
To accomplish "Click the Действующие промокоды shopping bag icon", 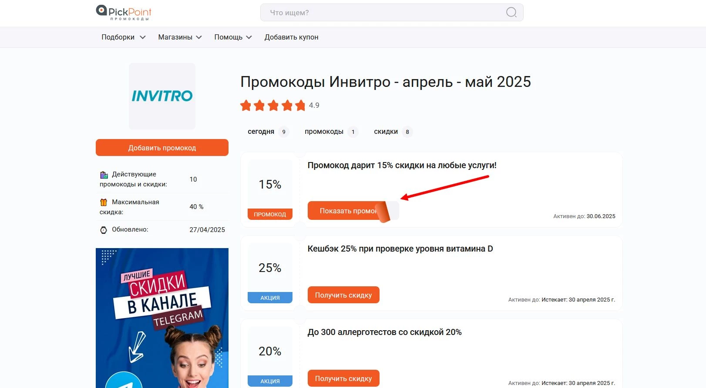I will pyautogui.click(x=104, y=175).
